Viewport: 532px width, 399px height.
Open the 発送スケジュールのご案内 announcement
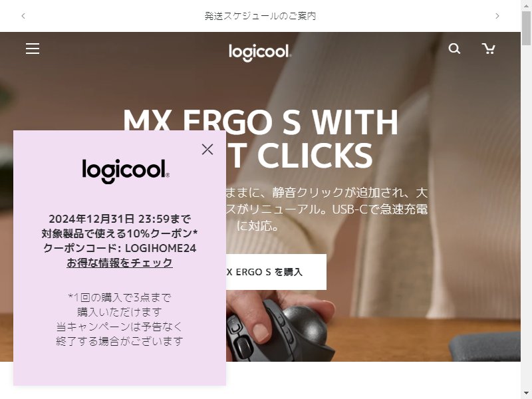[260, 16]
